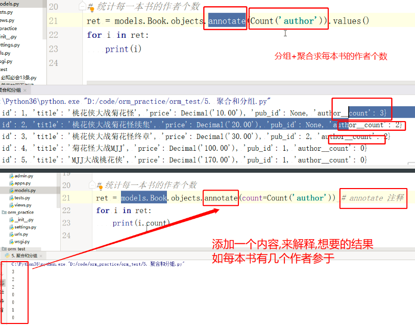Click the output value '1' in lower console

pyautogui.click(x=13, y=310)
